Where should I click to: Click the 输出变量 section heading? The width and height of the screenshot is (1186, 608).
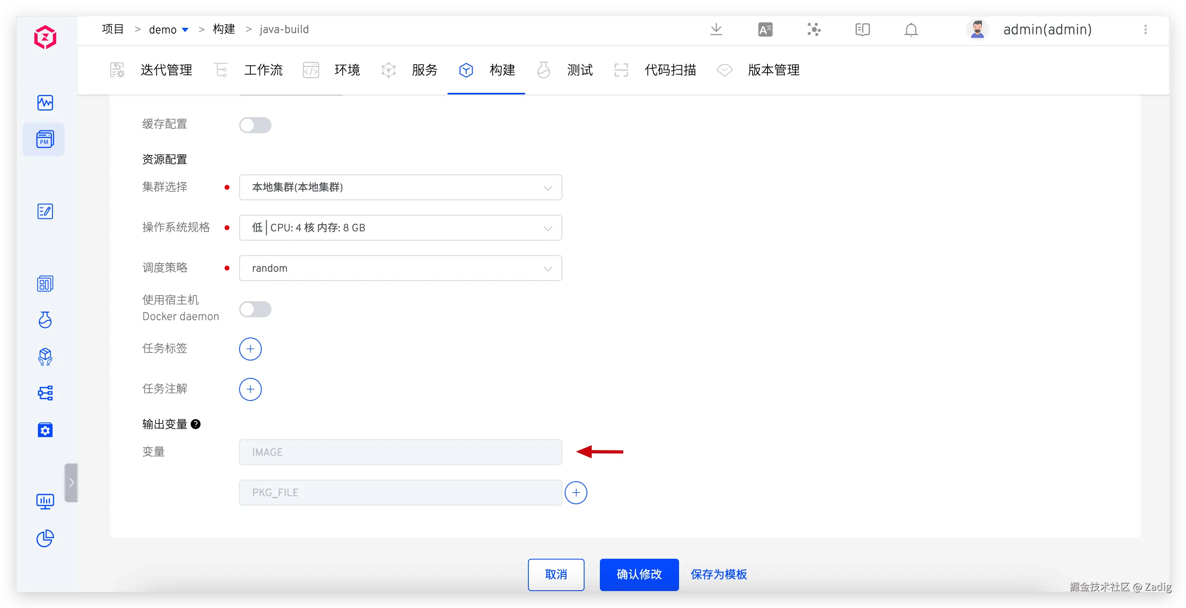(x=165, y=424)
